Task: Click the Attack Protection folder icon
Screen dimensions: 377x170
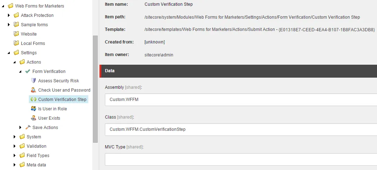Action: coord(16,15)
